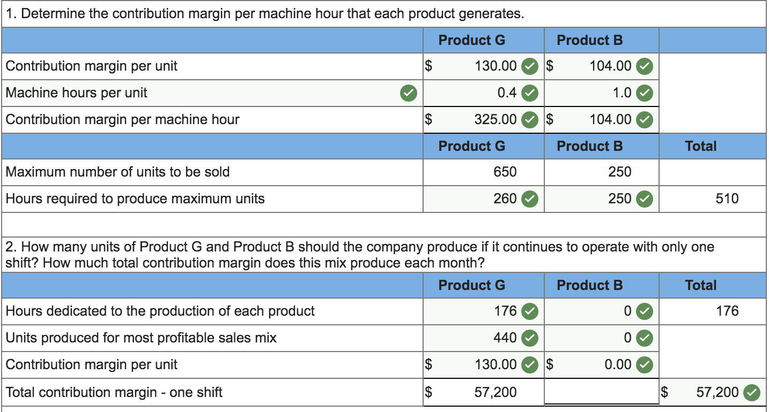The width and height of the screenshot is (769, 412).
Task: Click checkmark next to 440 units produced
Action: [529, 338]
